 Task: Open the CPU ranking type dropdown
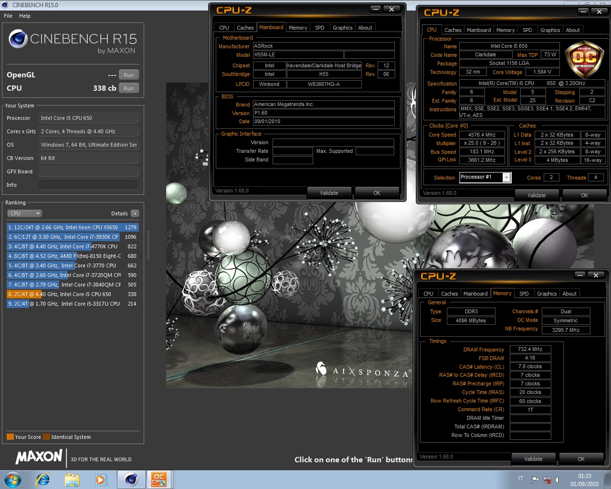[24, 213]
